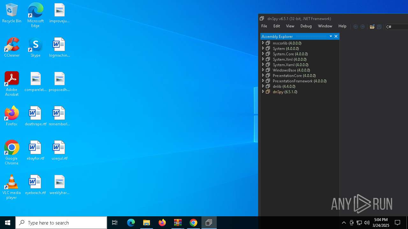408x229 pixels.
Task: Select the Skype desktop shortcut
Action: pyautogui.click(x=35, y=48)
